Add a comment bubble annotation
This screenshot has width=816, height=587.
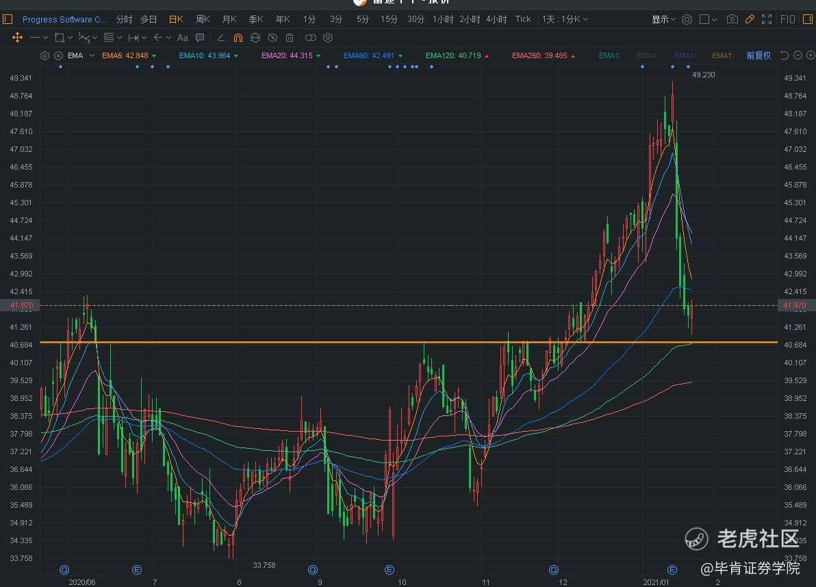pyautogui.click(x=200, y=38)
